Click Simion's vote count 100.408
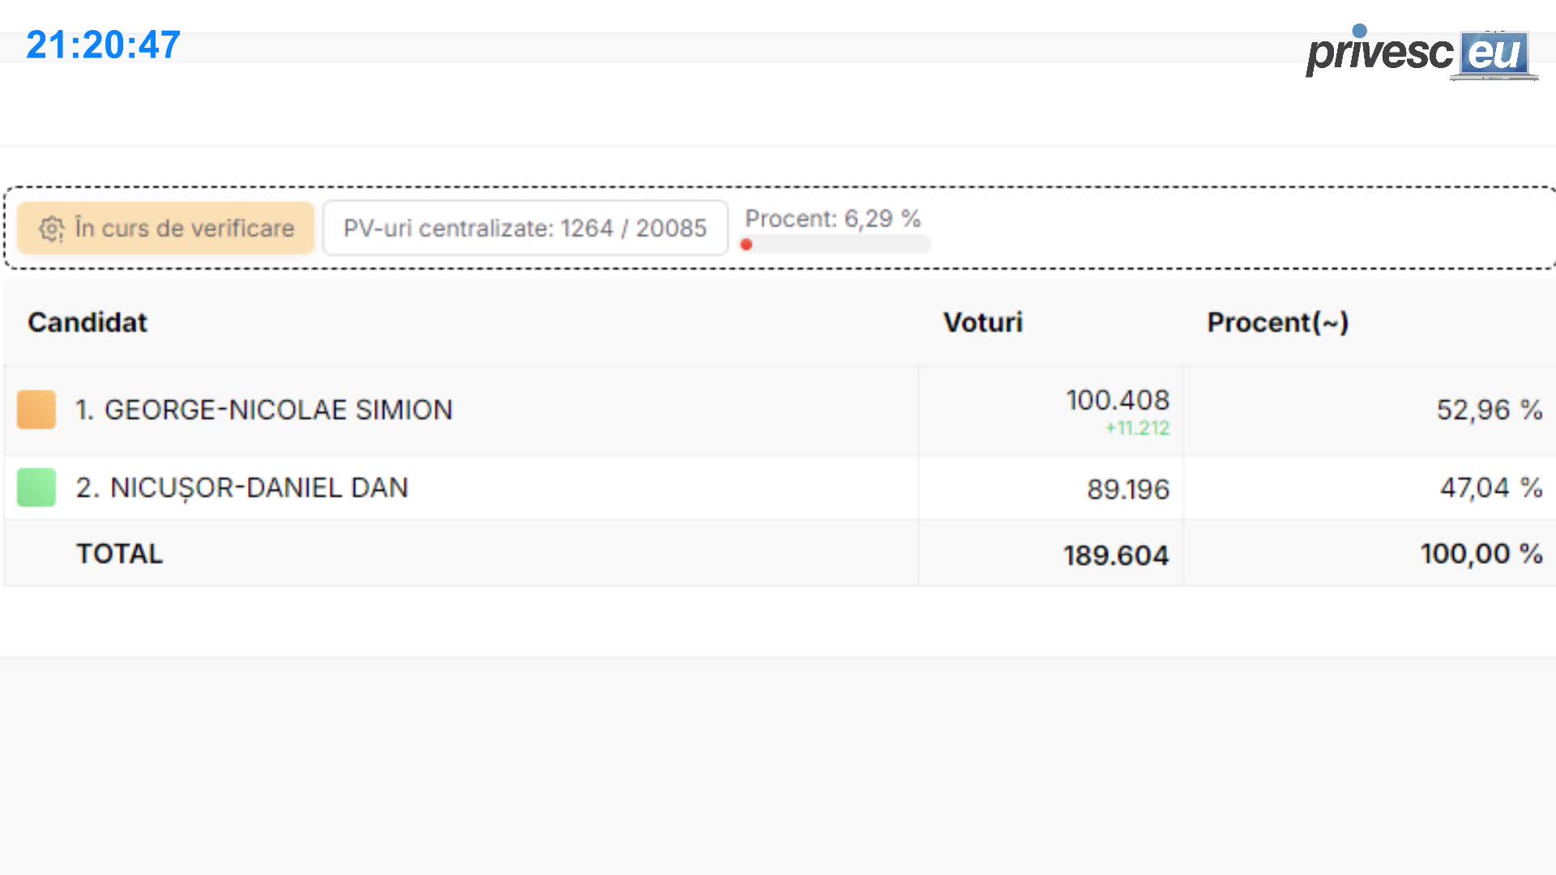The image size is (1556, 875). 1118,400
